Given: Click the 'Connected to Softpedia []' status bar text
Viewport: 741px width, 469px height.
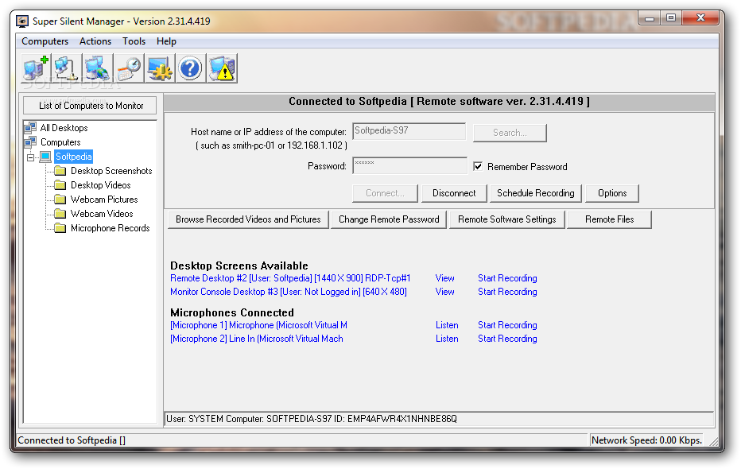Looking at the screenshot, I should click(x=72, y=440).
